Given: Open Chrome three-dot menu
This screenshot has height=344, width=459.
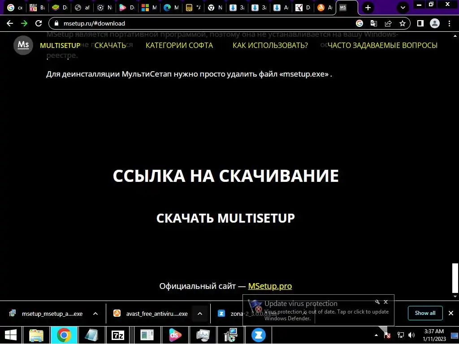Looking at the screenshot, I should 449,23.
